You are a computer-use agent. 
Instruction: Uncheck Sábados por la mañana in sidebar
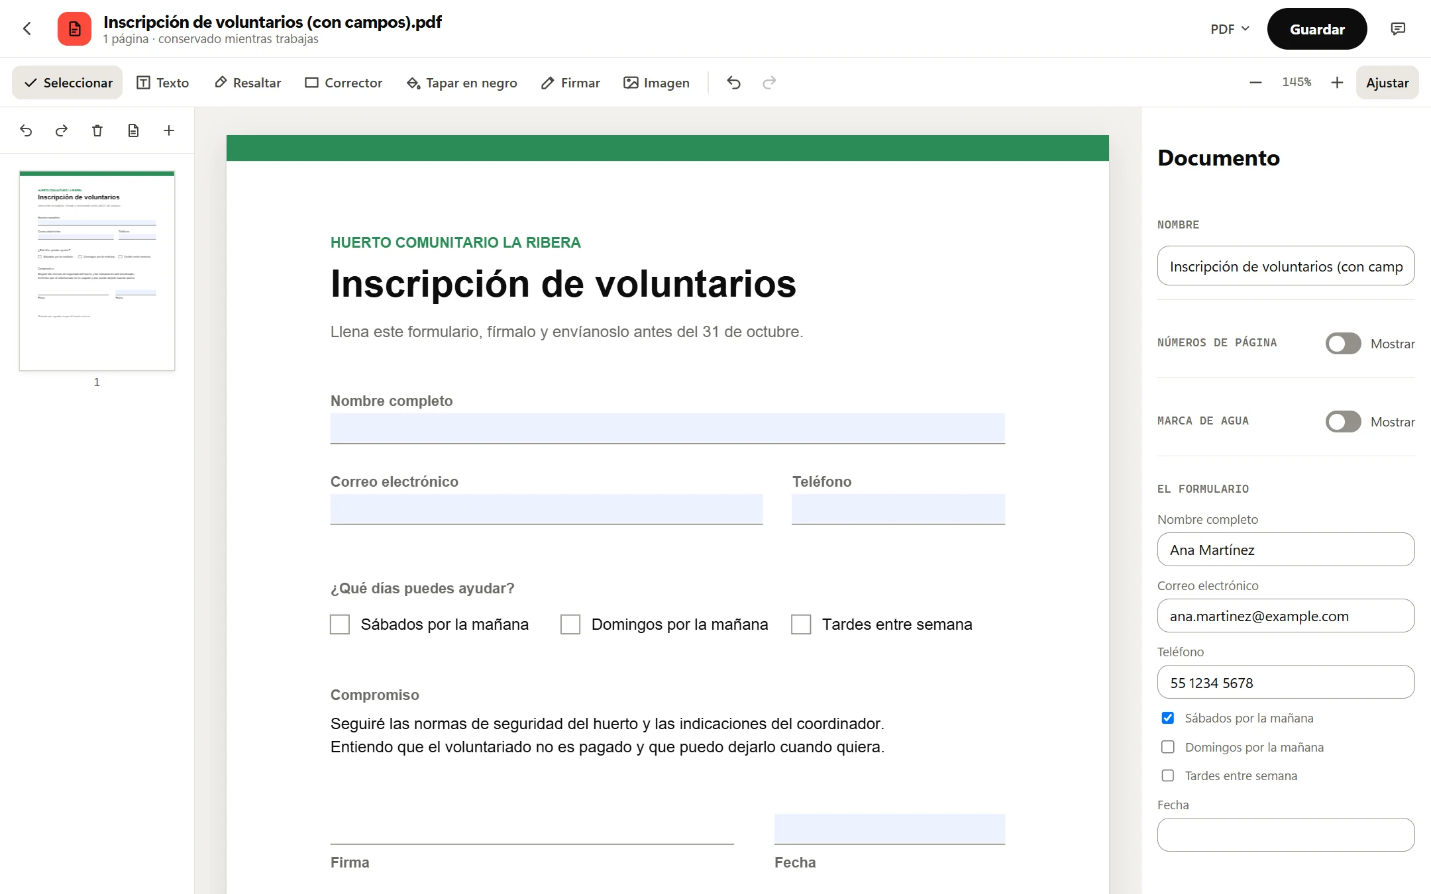tap(1168, 718)
